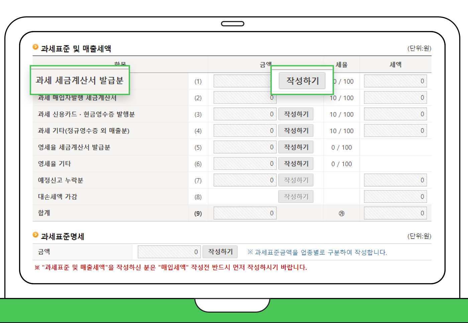Click the orange bullet icon beside 과세표준 및 매출세액
468x323 pixels.
(35, 47)
